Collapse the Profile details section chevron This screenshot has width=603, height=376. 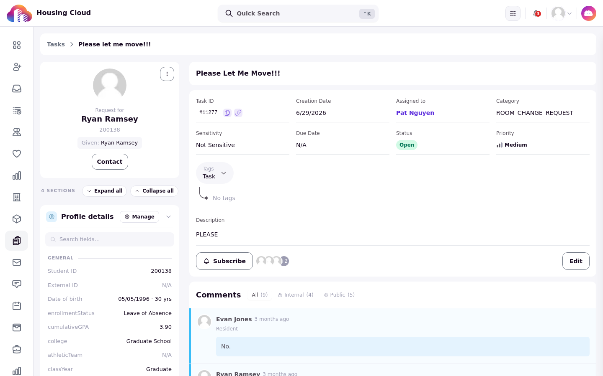pyautogui.click(x=169, y=217)
